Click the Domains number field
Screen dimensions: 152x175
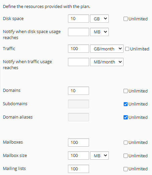tap(79, 91)
